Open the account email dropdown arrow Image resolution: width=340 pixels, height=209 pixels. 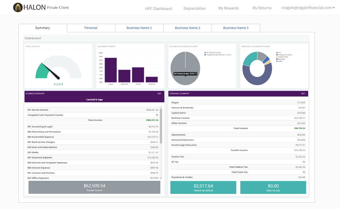coord(334,8)
